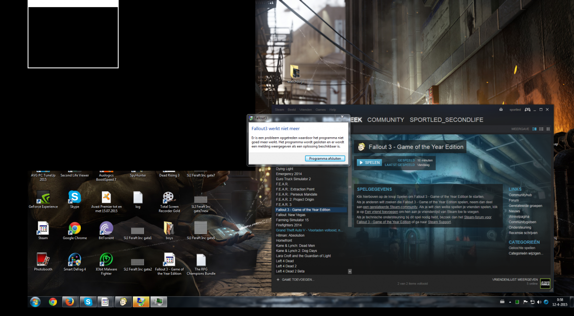Click the sportled account name
Screen dimensions: 574x316
click(x=515, y=109)
